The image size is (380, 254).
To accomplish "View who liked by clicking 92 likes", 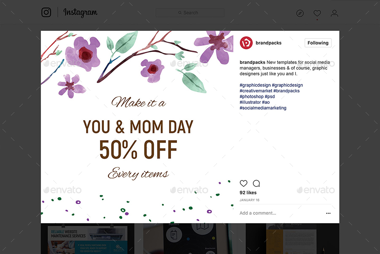I will pos(248,192).
